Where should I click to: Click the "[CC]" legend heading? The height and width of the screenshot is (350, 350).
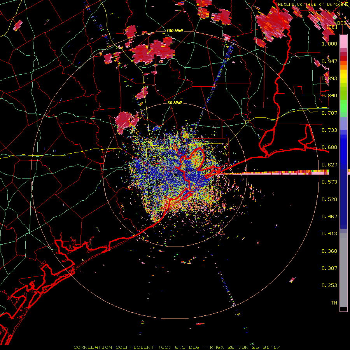click(x=332, y=27)
